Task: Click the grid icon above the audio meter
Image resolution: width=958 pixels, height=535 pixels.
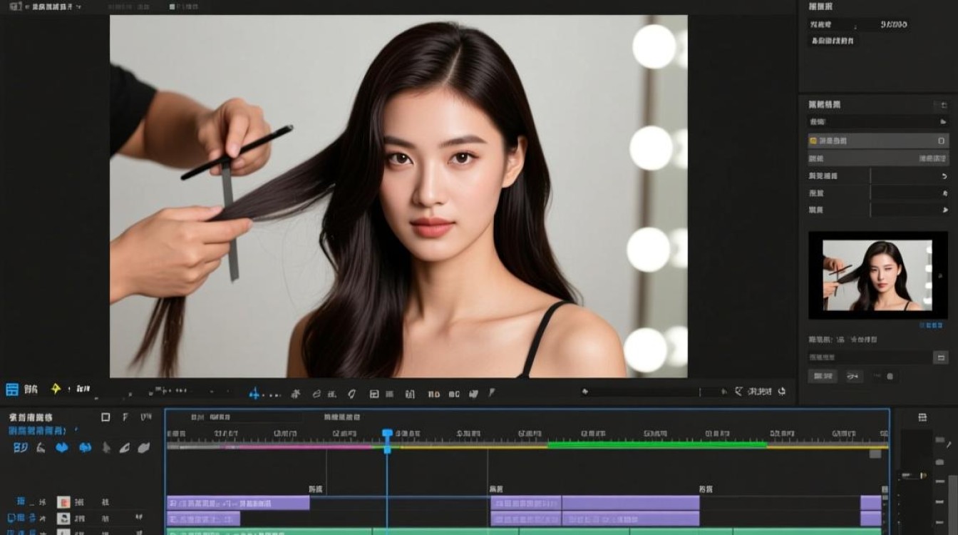Action: click(922, 417)
